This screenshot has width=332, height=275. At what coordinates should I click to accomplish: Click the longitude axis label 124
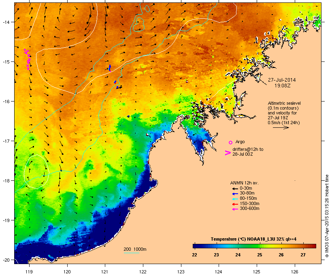219,272
